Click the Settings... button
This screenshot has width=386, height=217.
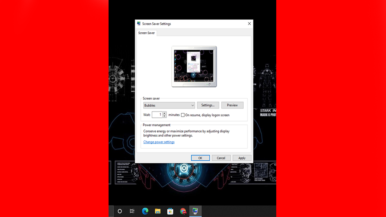208,105
